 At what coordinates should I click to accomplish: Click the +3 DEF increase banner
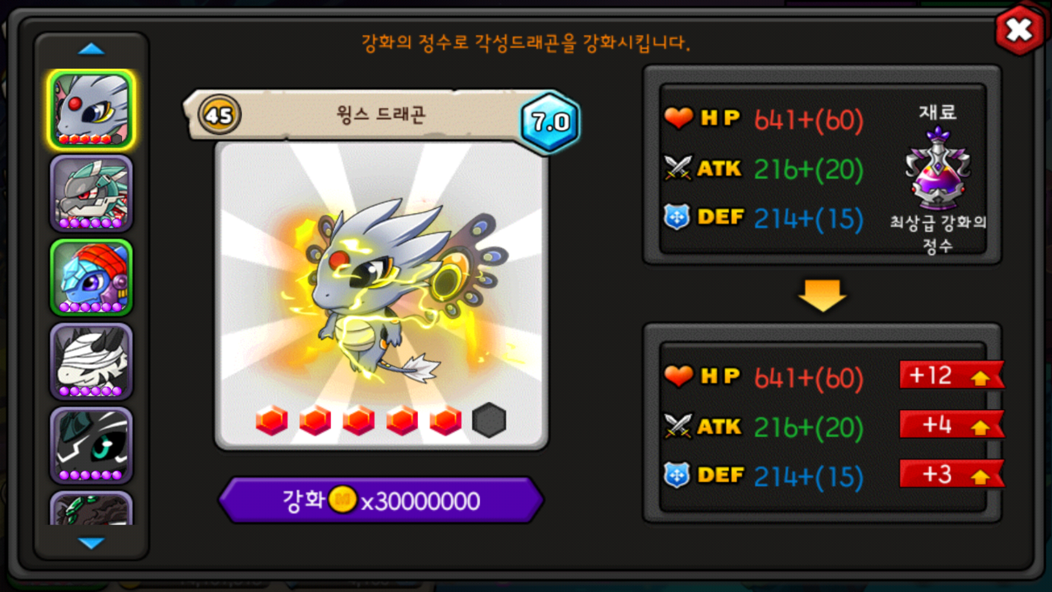point(952,474)
